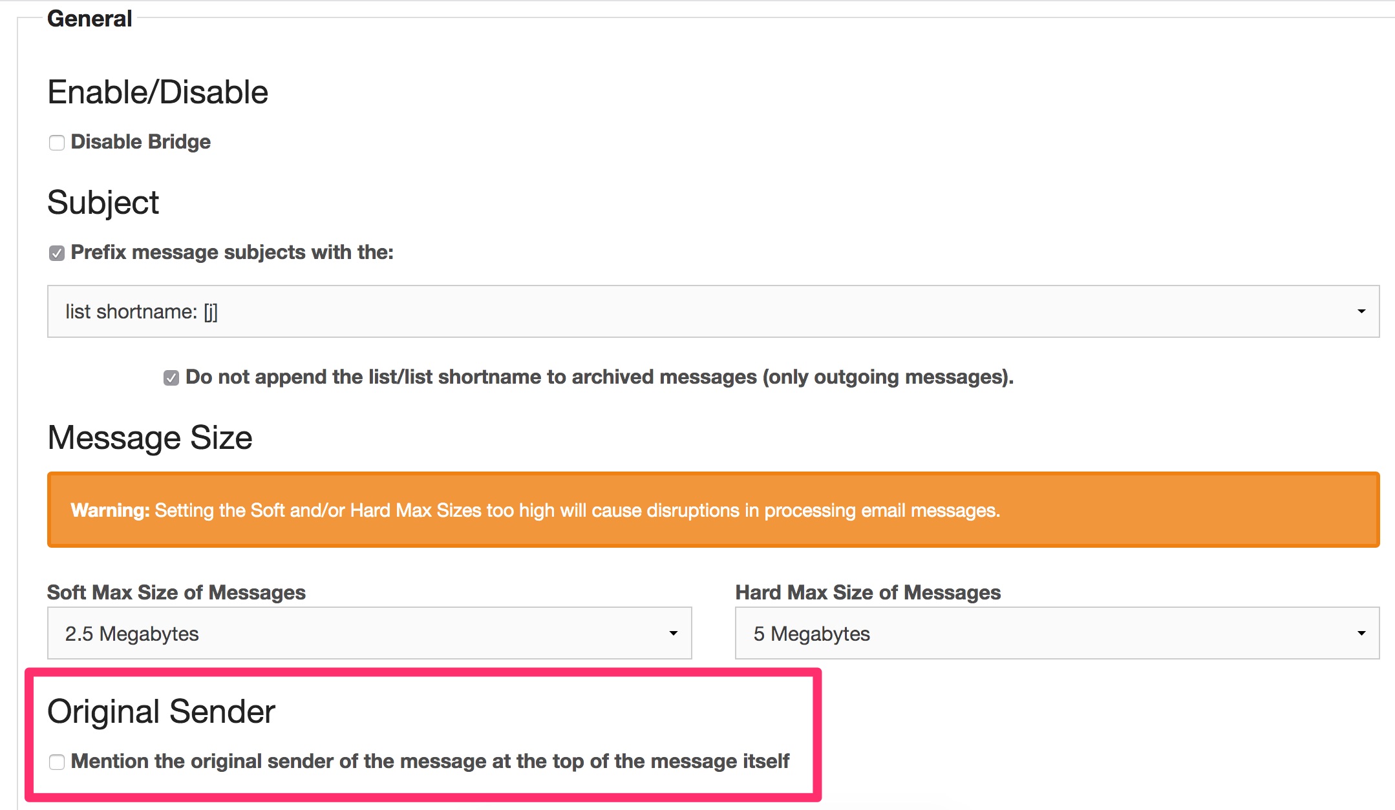Click the Message Size heading
The image size is (1395, 810).
point(150,438)
